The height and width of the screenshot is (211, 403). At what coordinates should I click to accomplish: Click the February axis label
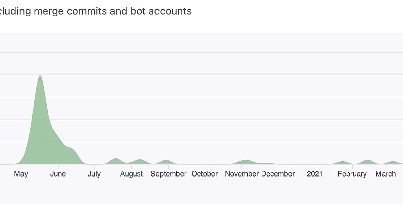(x=352, y=174)
